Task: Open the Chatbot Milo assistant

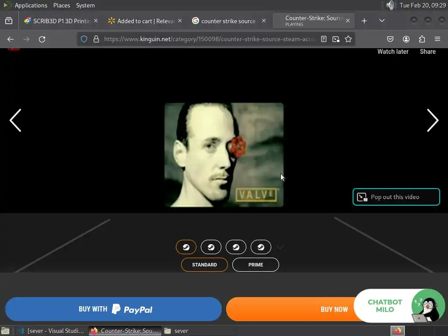Action: pyautogui.click(x=399, y=306)
